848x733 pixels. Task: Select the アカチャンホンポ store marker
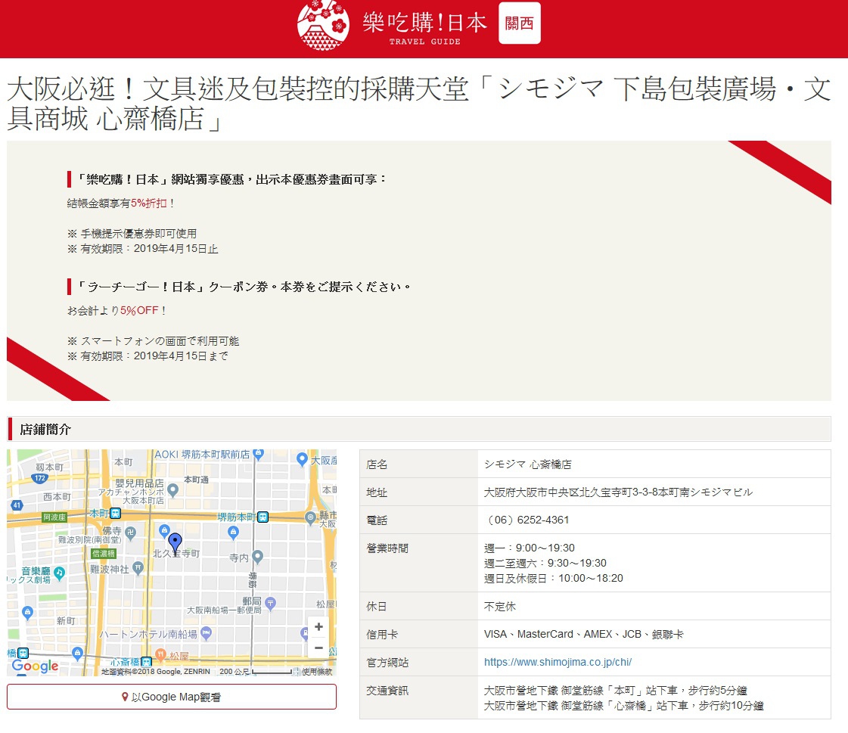click(x=173, y=490)
